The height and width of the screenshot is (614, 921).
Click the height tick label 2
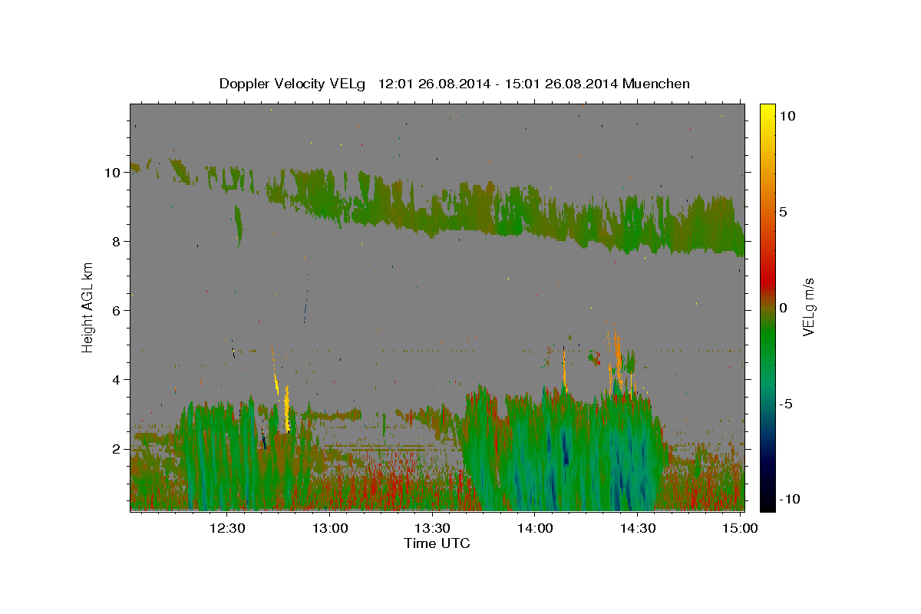(x=117, y=449)
